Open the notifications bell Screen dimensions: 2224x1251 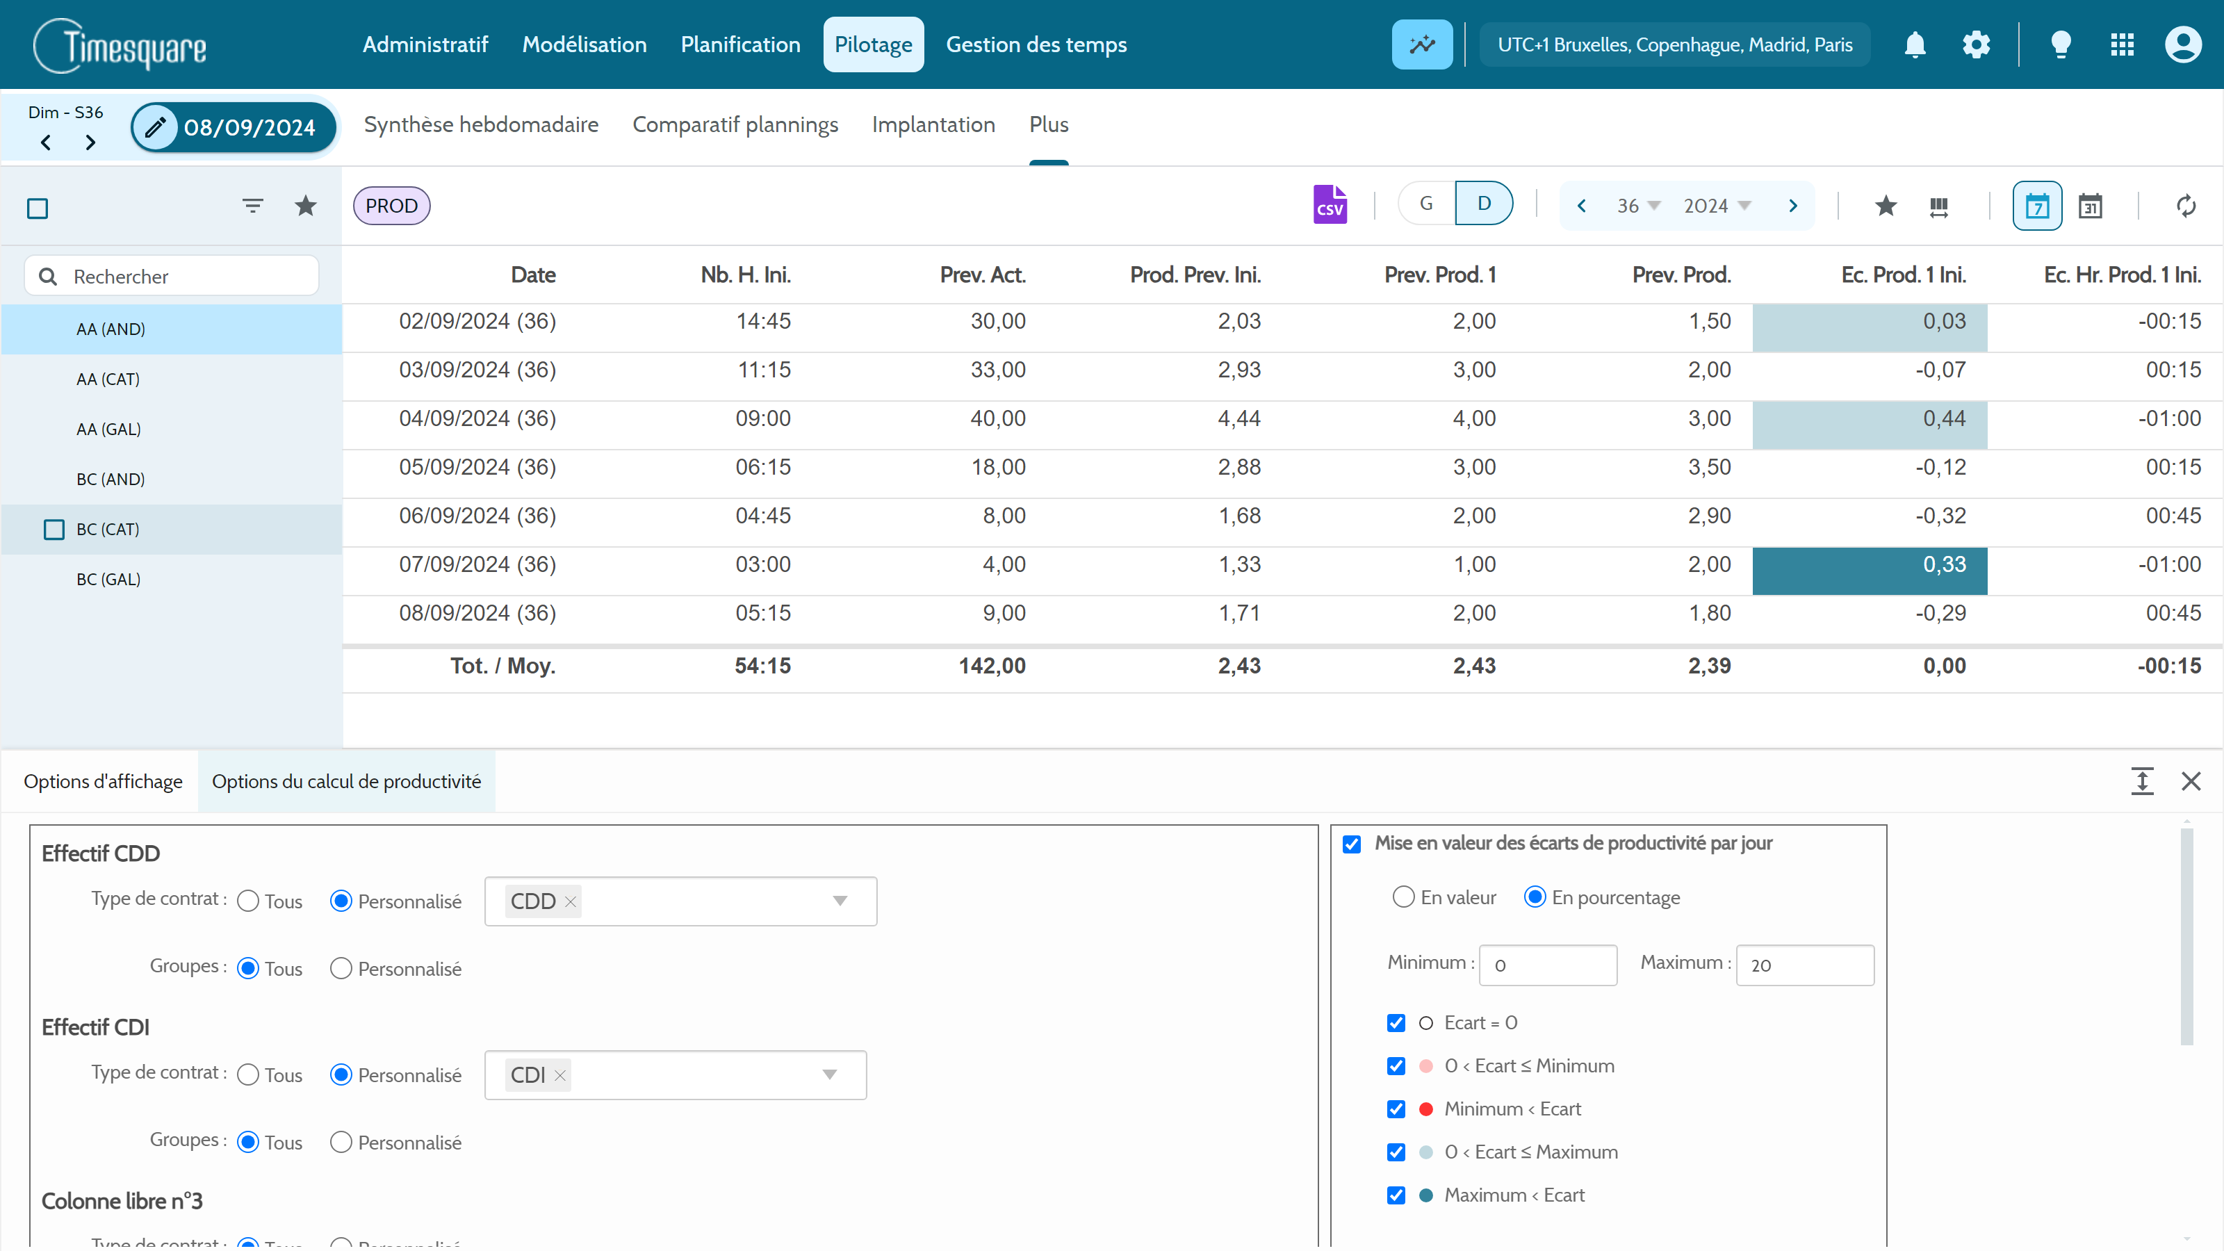(x=1914, y=45)
